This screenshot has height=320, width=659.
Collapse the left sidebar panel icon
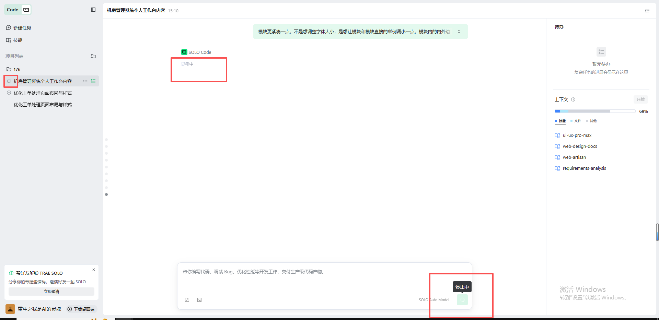pos(93,10)
